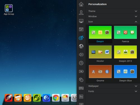This screenshot has height=105, width=140.
Task: Click the Deepin 2013 name label
Action: click(x=125, y=61)
